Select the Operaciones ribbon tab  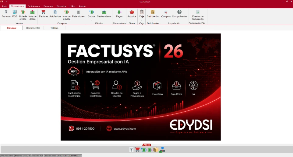click(x=17, y=6)
